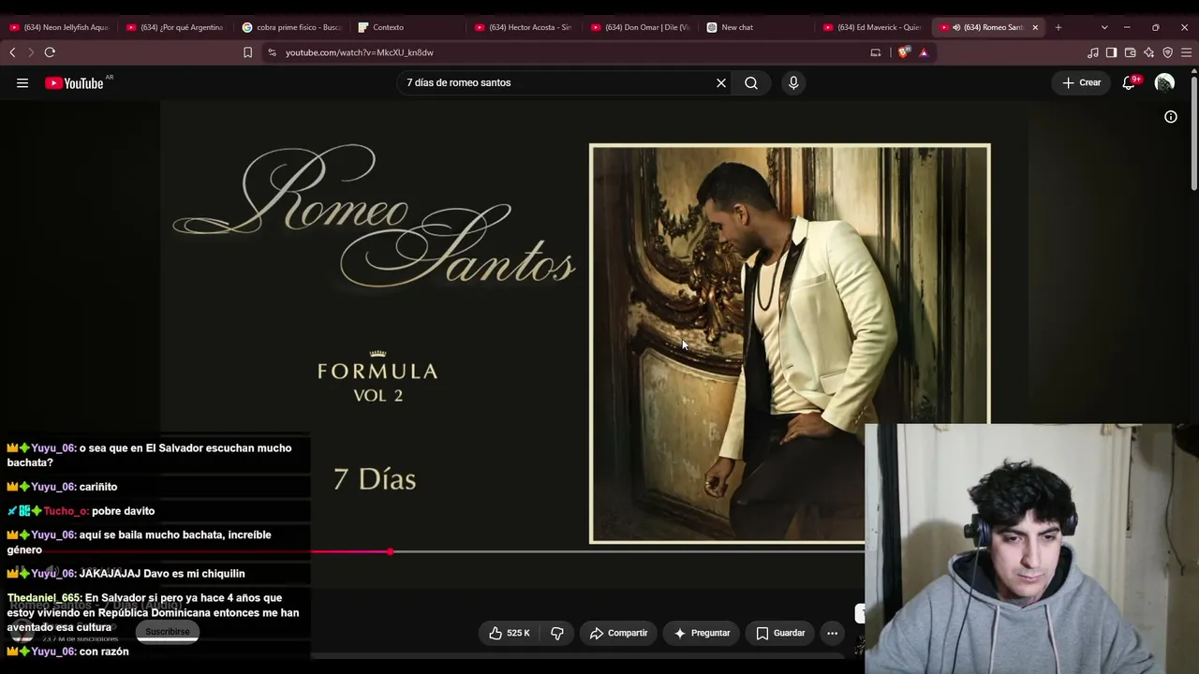Expand the tab search dropdown chevron
This screenshot has height=674, width=1199.
coord(1104,27)
